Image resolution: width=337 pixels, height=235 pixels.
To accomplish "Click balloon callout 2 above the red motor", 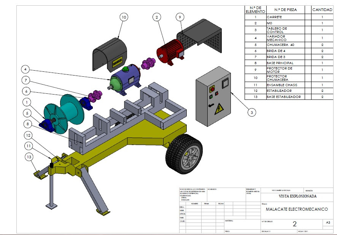I will tap(156, 17).
